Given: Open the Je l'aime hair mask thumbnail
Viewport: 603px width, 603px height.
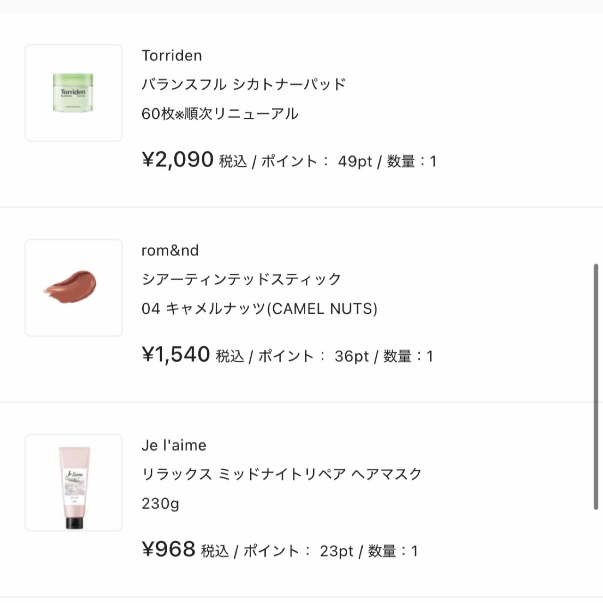Looking at the screenshot, I should pyautogui.click(x=73, y=482).
